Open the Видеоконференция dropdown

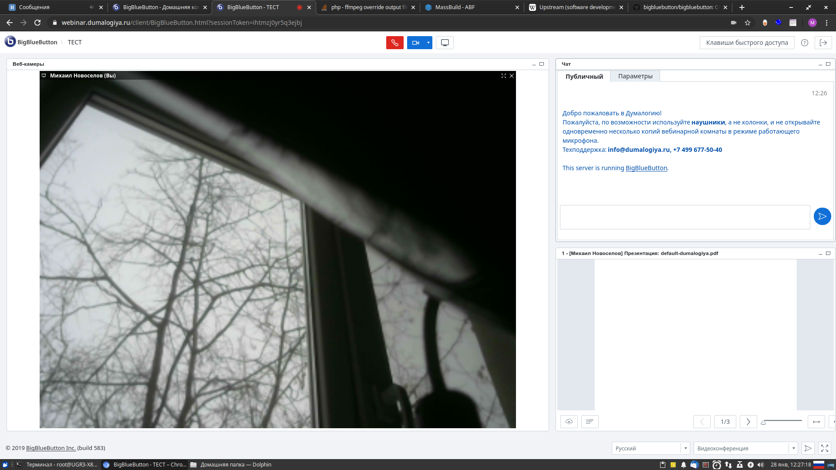(745, 448)
